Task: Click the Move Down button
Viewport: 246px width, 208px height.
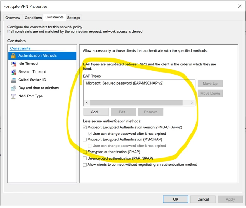Action: 210,94
